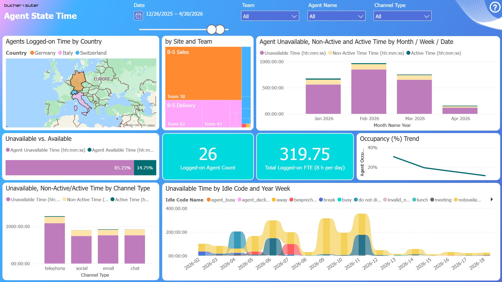Open the help question mark icon
Screen dimensions: 502x282
pos(495,7)
